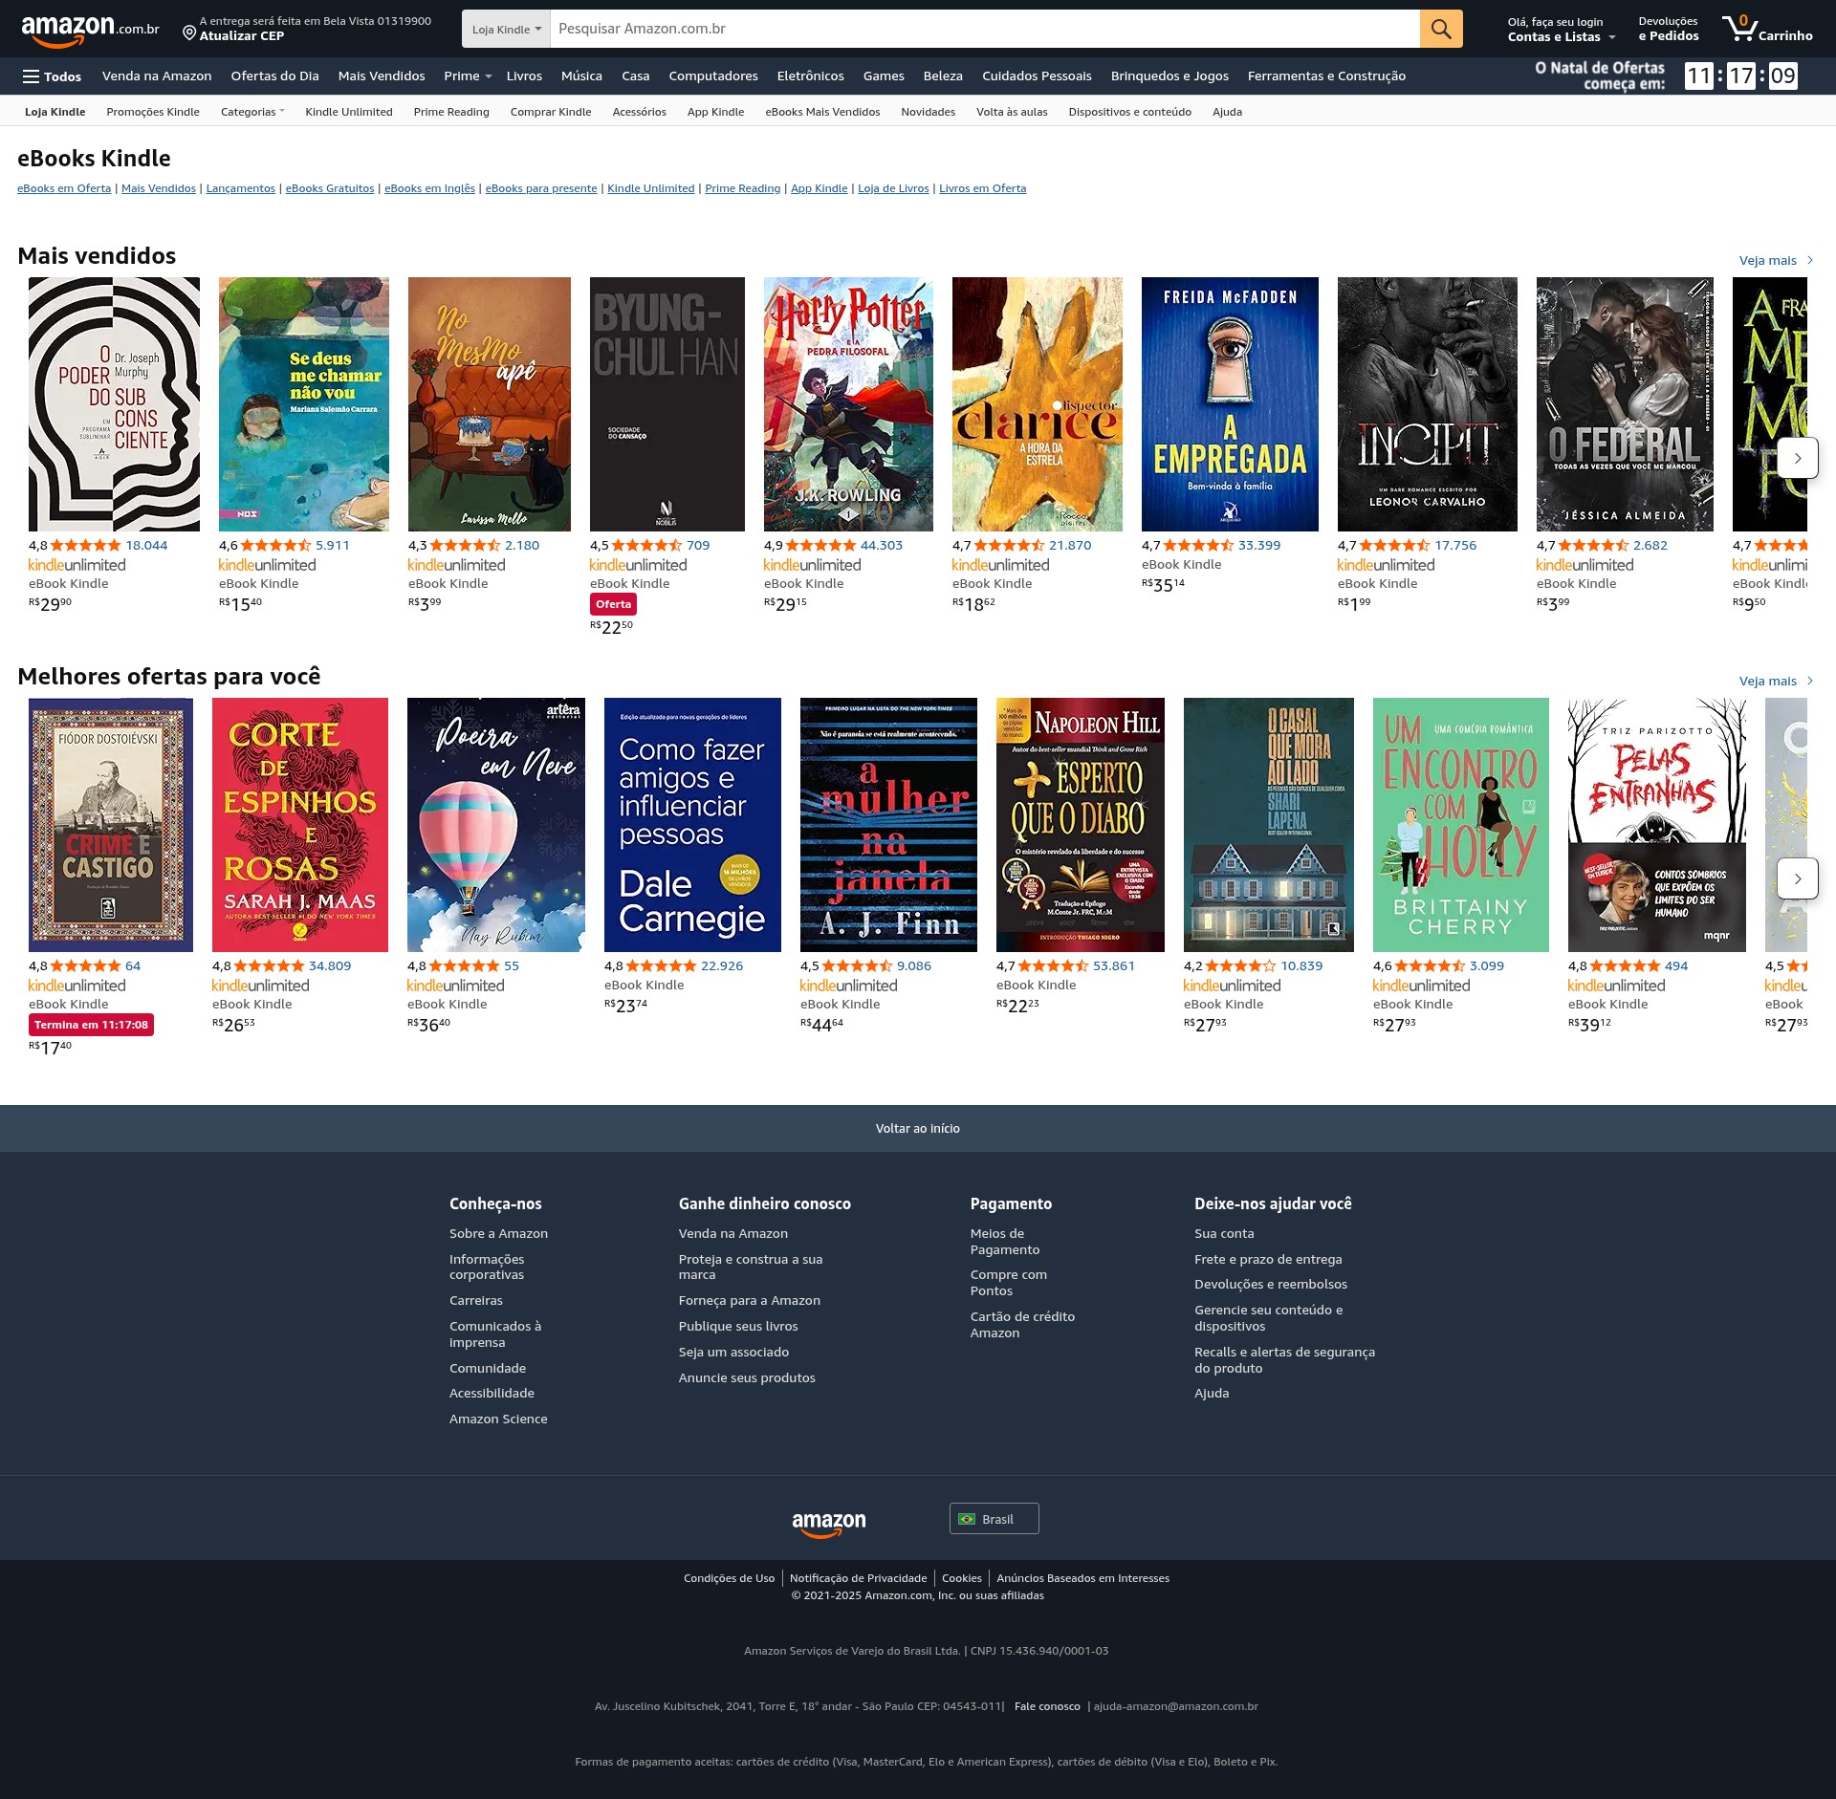Click Cookies footer link
This screenshot has width=1836, height=1799.
[962, 1578]
